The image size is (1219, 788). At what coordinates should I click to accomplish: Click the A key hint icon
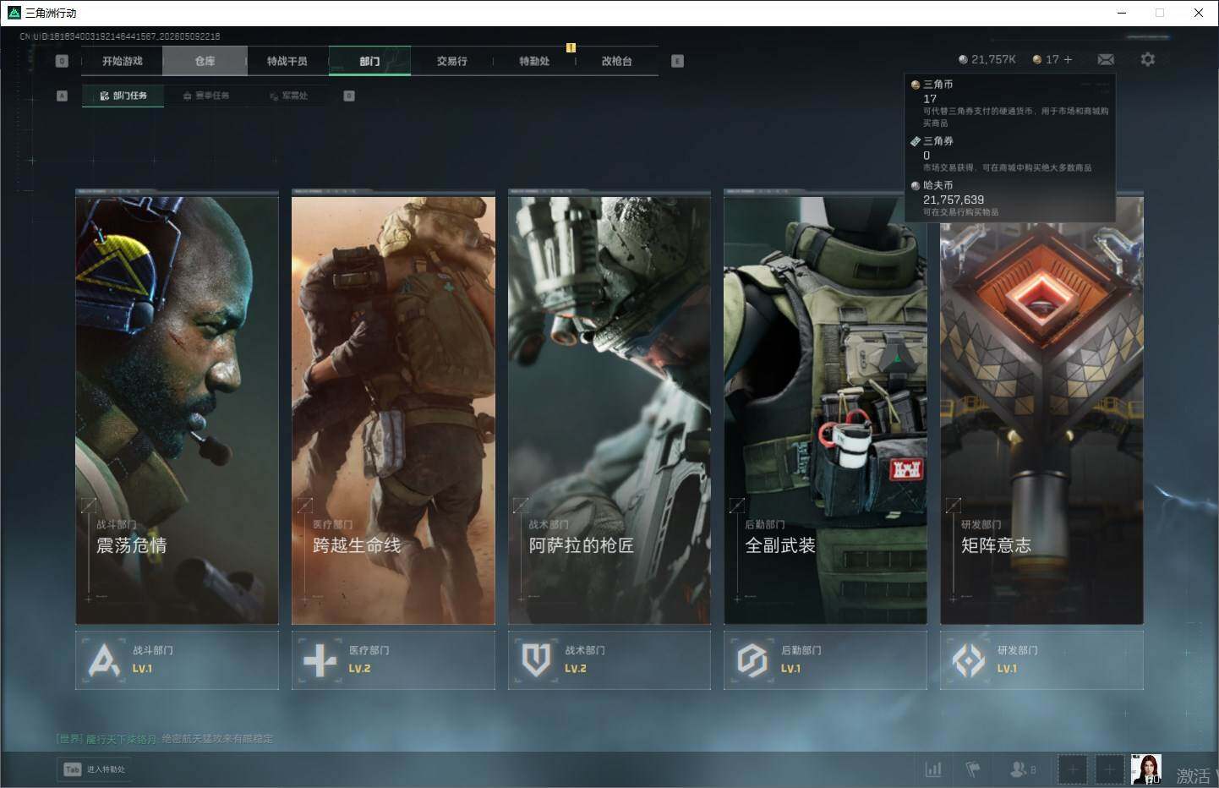click(62, 96)
